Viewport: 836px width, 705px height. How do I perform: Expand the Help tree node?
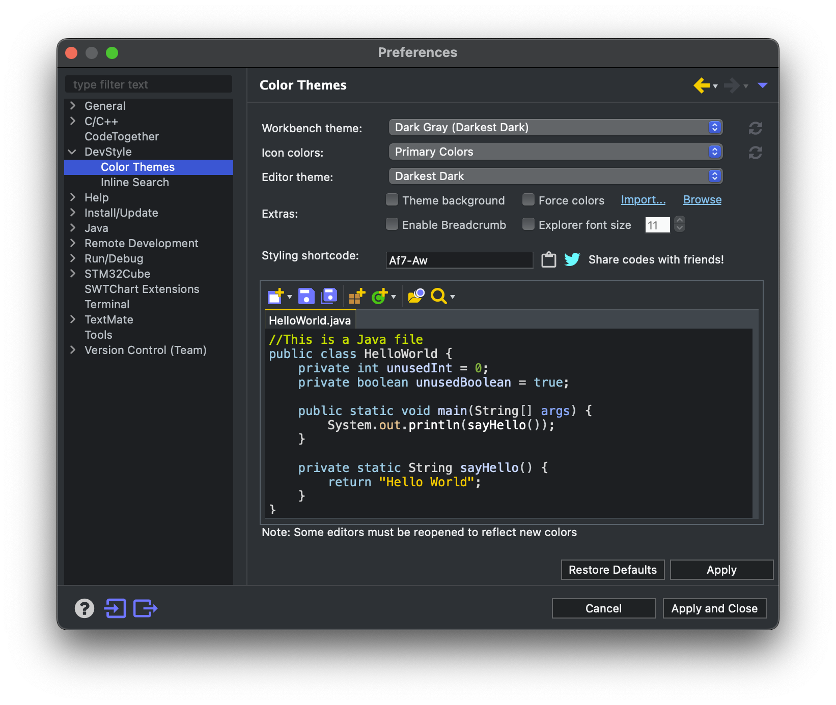73,197
